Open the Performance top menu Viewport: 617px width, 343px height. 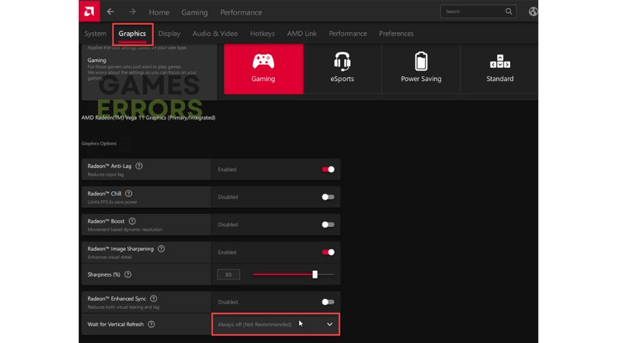(x=241, y=12)
